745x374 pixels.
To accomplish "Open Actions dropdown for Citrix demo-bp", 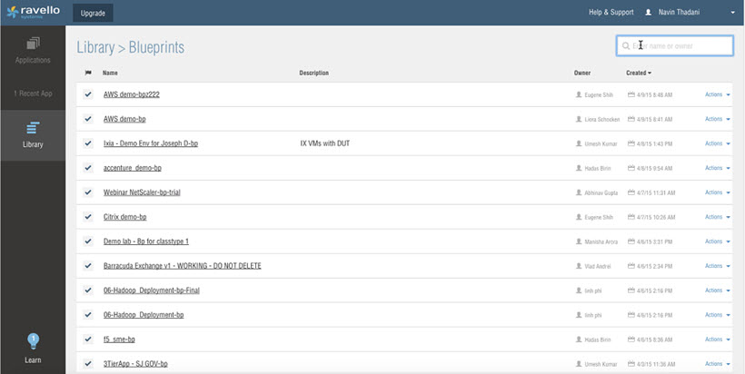I will coord(718,217).
